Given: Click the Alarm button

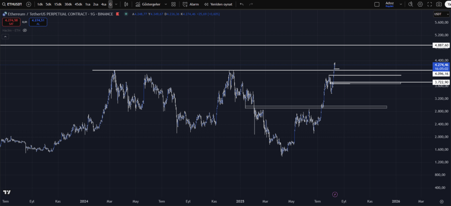Looking at the screenshot, I should (x=191, y=4).
